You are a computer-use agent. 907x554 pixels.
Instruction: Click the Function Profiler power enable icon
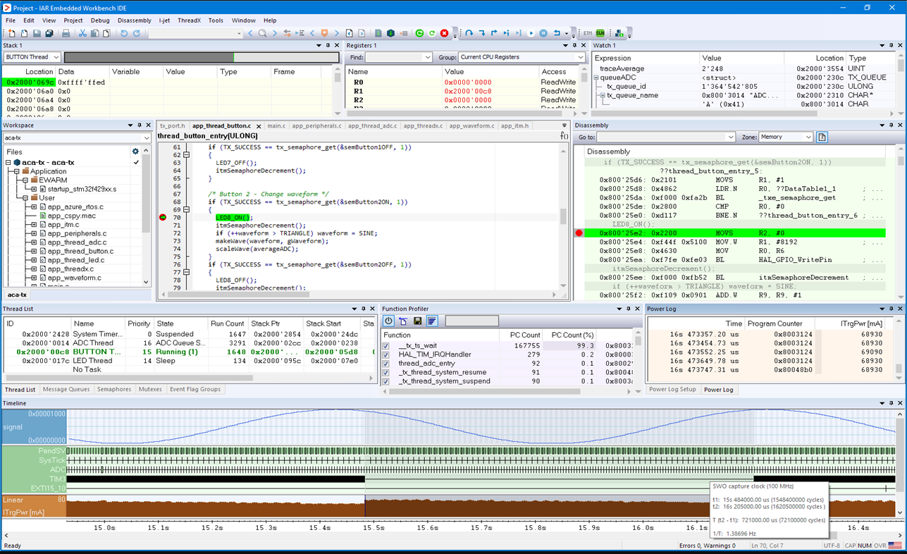coord(388,321)
